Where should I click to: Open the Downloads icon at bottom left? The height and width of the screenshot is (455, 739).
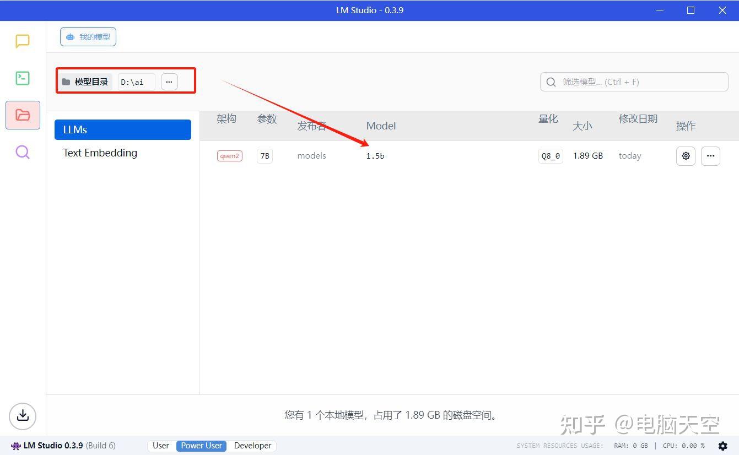tap(23, 416)
